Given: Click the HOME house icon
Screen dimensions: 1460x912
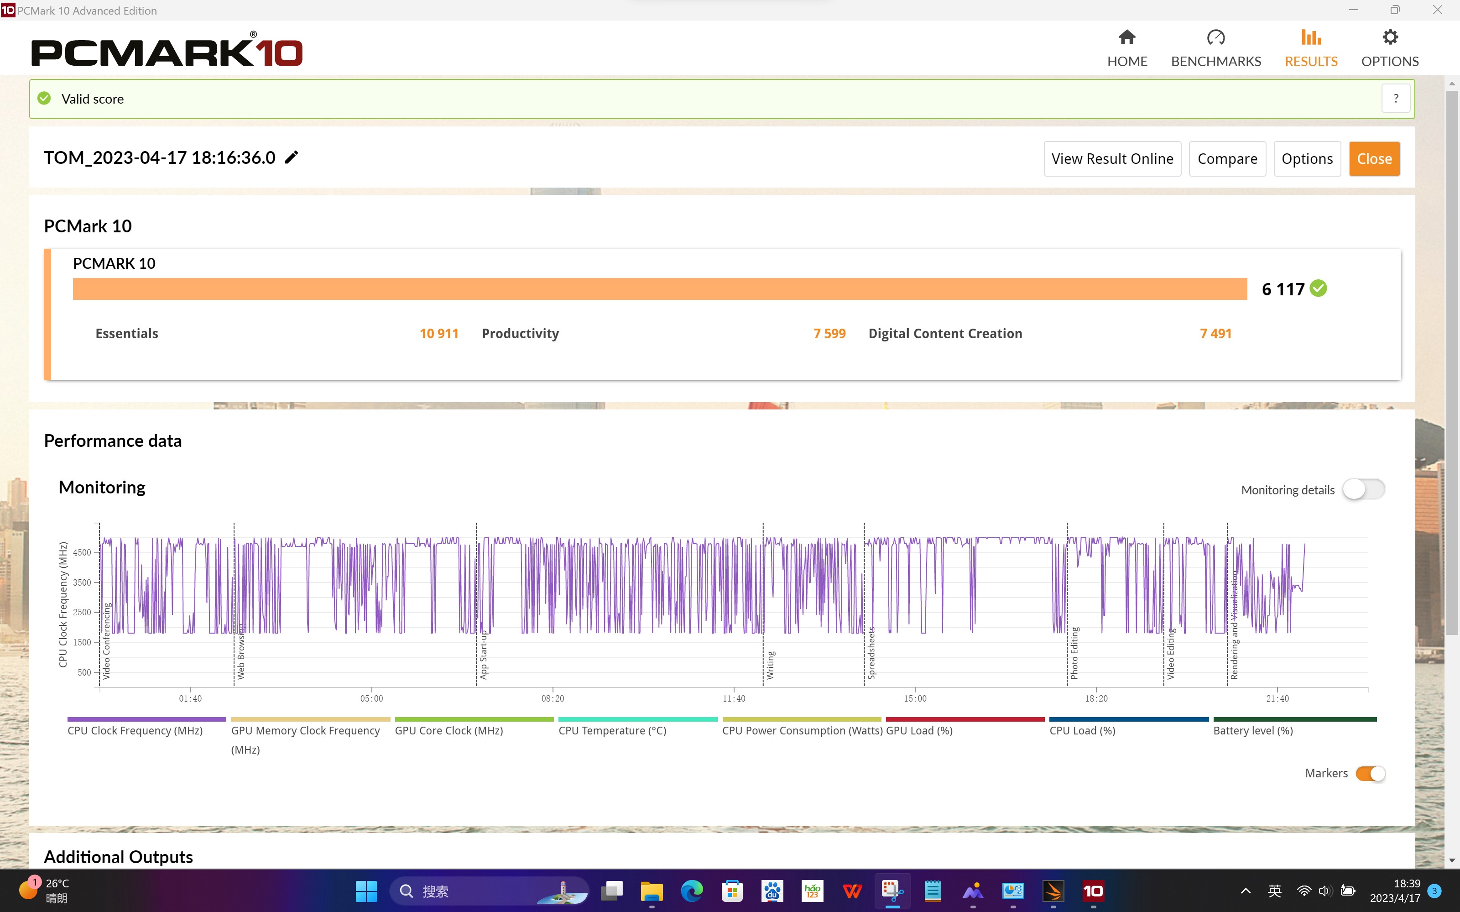Looking at the screenshot, I should pos(1126,37).
